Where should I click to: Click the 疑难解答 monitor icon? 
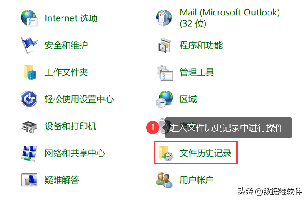[x=29, y=179]
